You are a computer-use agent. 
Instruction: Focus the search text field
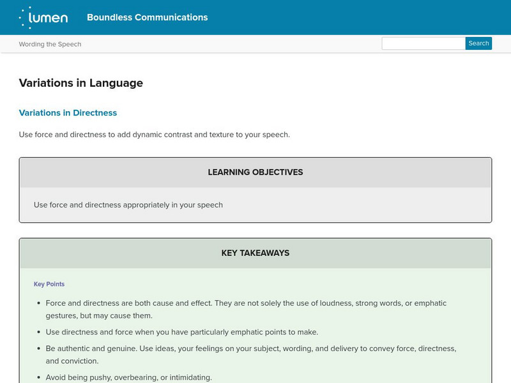coord(423,43)
